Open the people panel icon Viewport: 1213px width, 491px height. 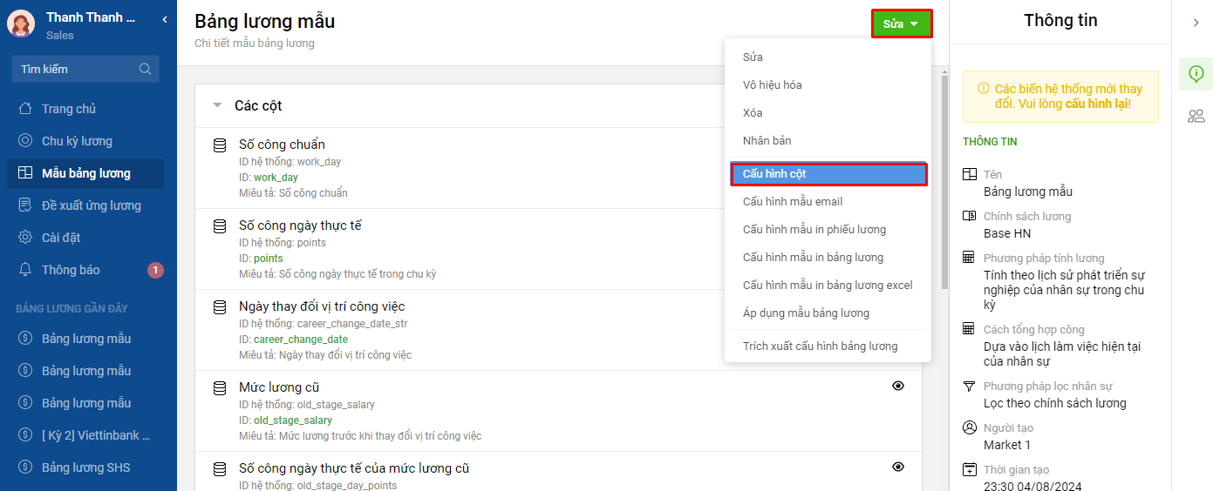[x=1196, y=116]
